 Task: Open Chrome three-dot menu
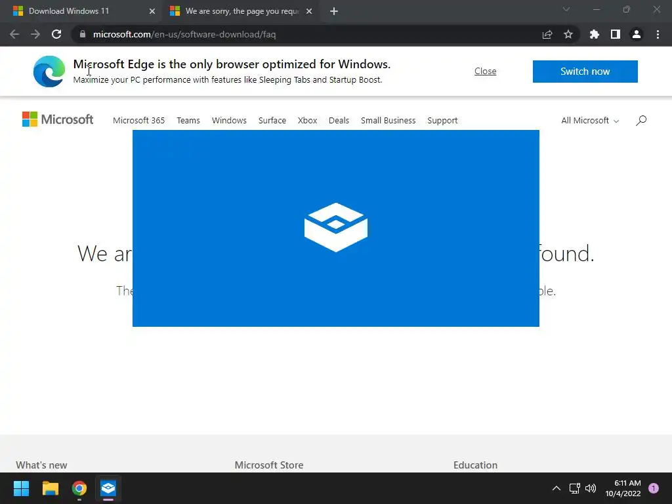[x=658, y=34]
